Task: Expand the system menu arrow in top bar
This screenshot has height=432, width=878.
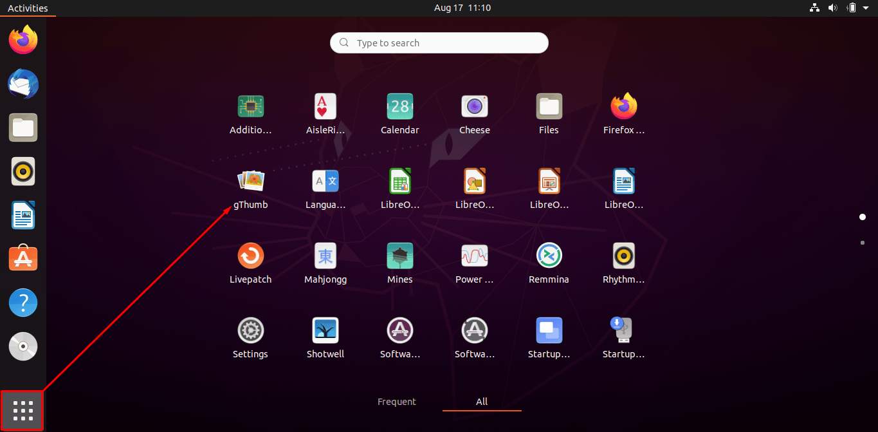Action: pos(866,8)
